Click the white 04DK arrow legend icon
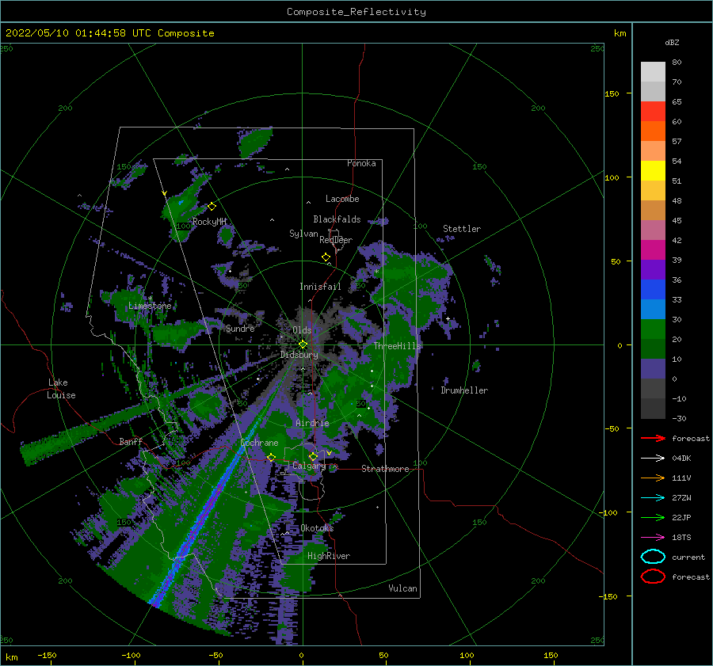 tap(653, 459)
